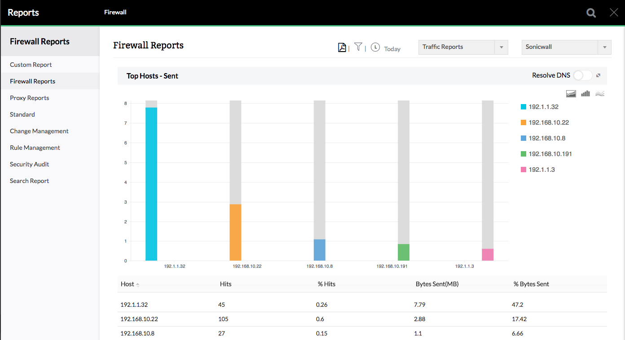Viewport: 625px width, 340px height.
Task: Open the Security Audit section
Action: (x=29, y=164)
